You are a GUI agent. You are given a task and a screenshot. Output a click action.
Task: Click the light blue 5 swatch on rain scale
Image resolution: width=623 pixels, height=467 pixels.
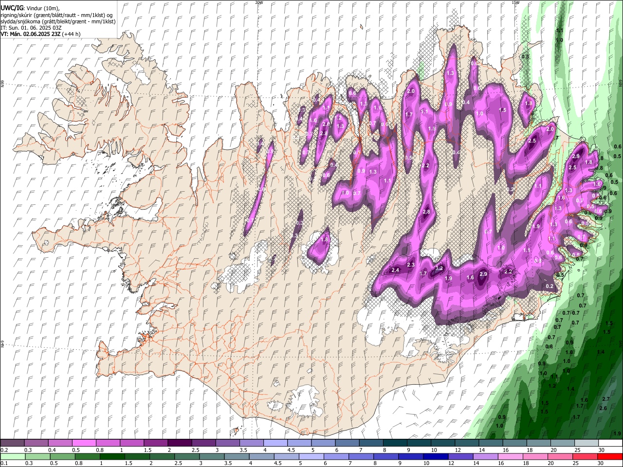311,457
